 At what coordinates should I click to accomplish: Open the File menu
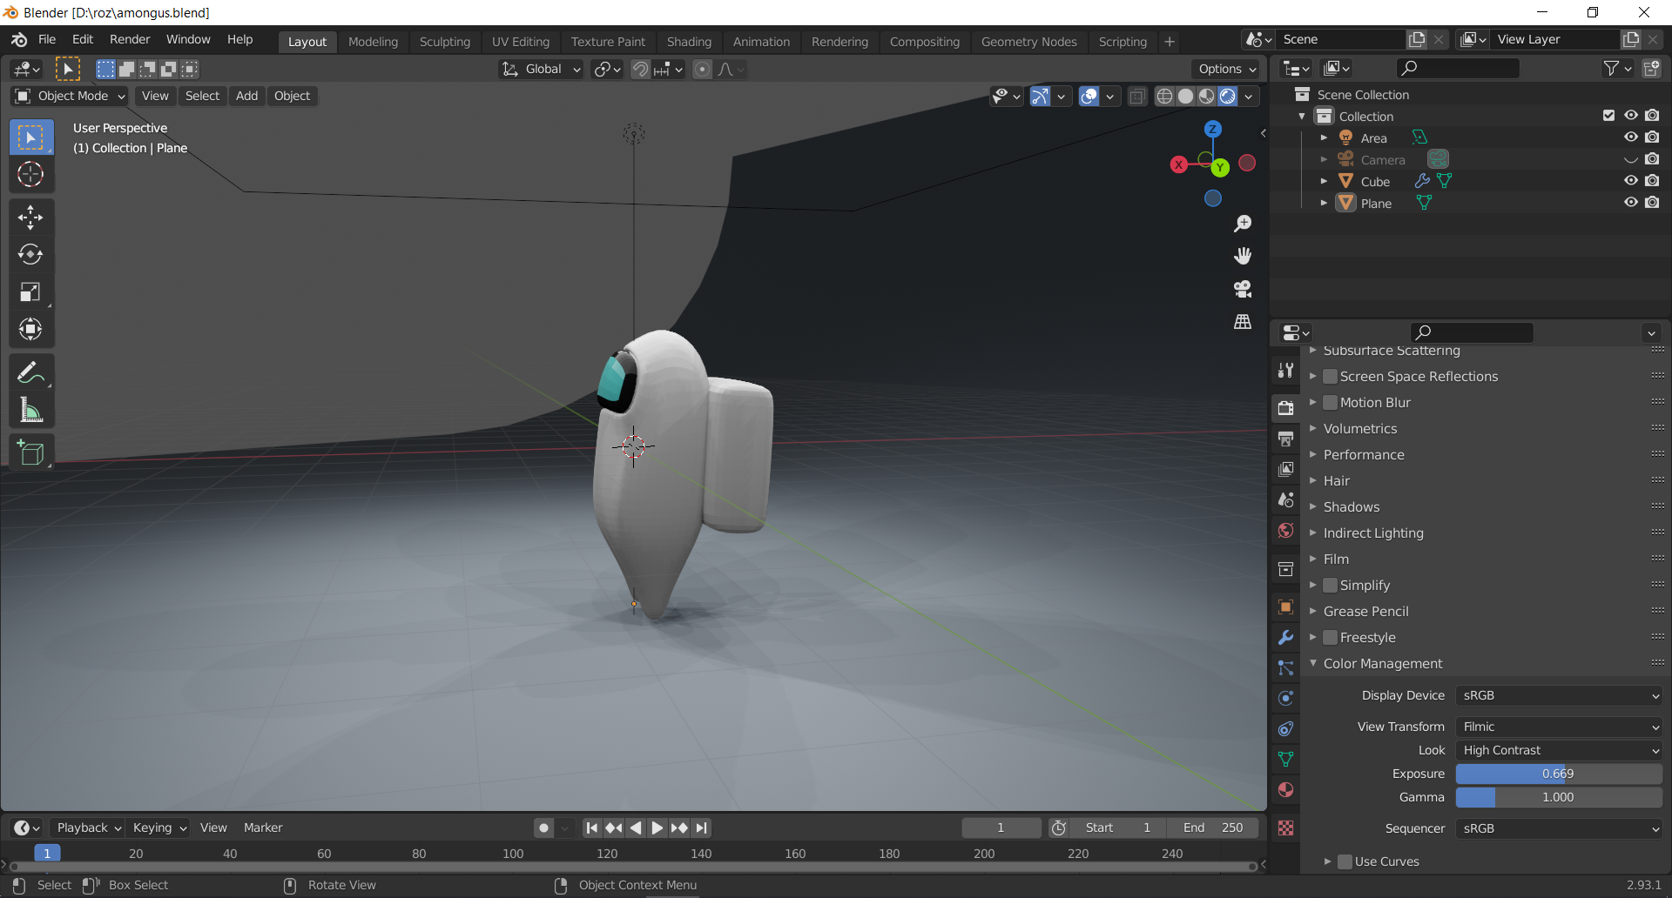tap(47, 39)
